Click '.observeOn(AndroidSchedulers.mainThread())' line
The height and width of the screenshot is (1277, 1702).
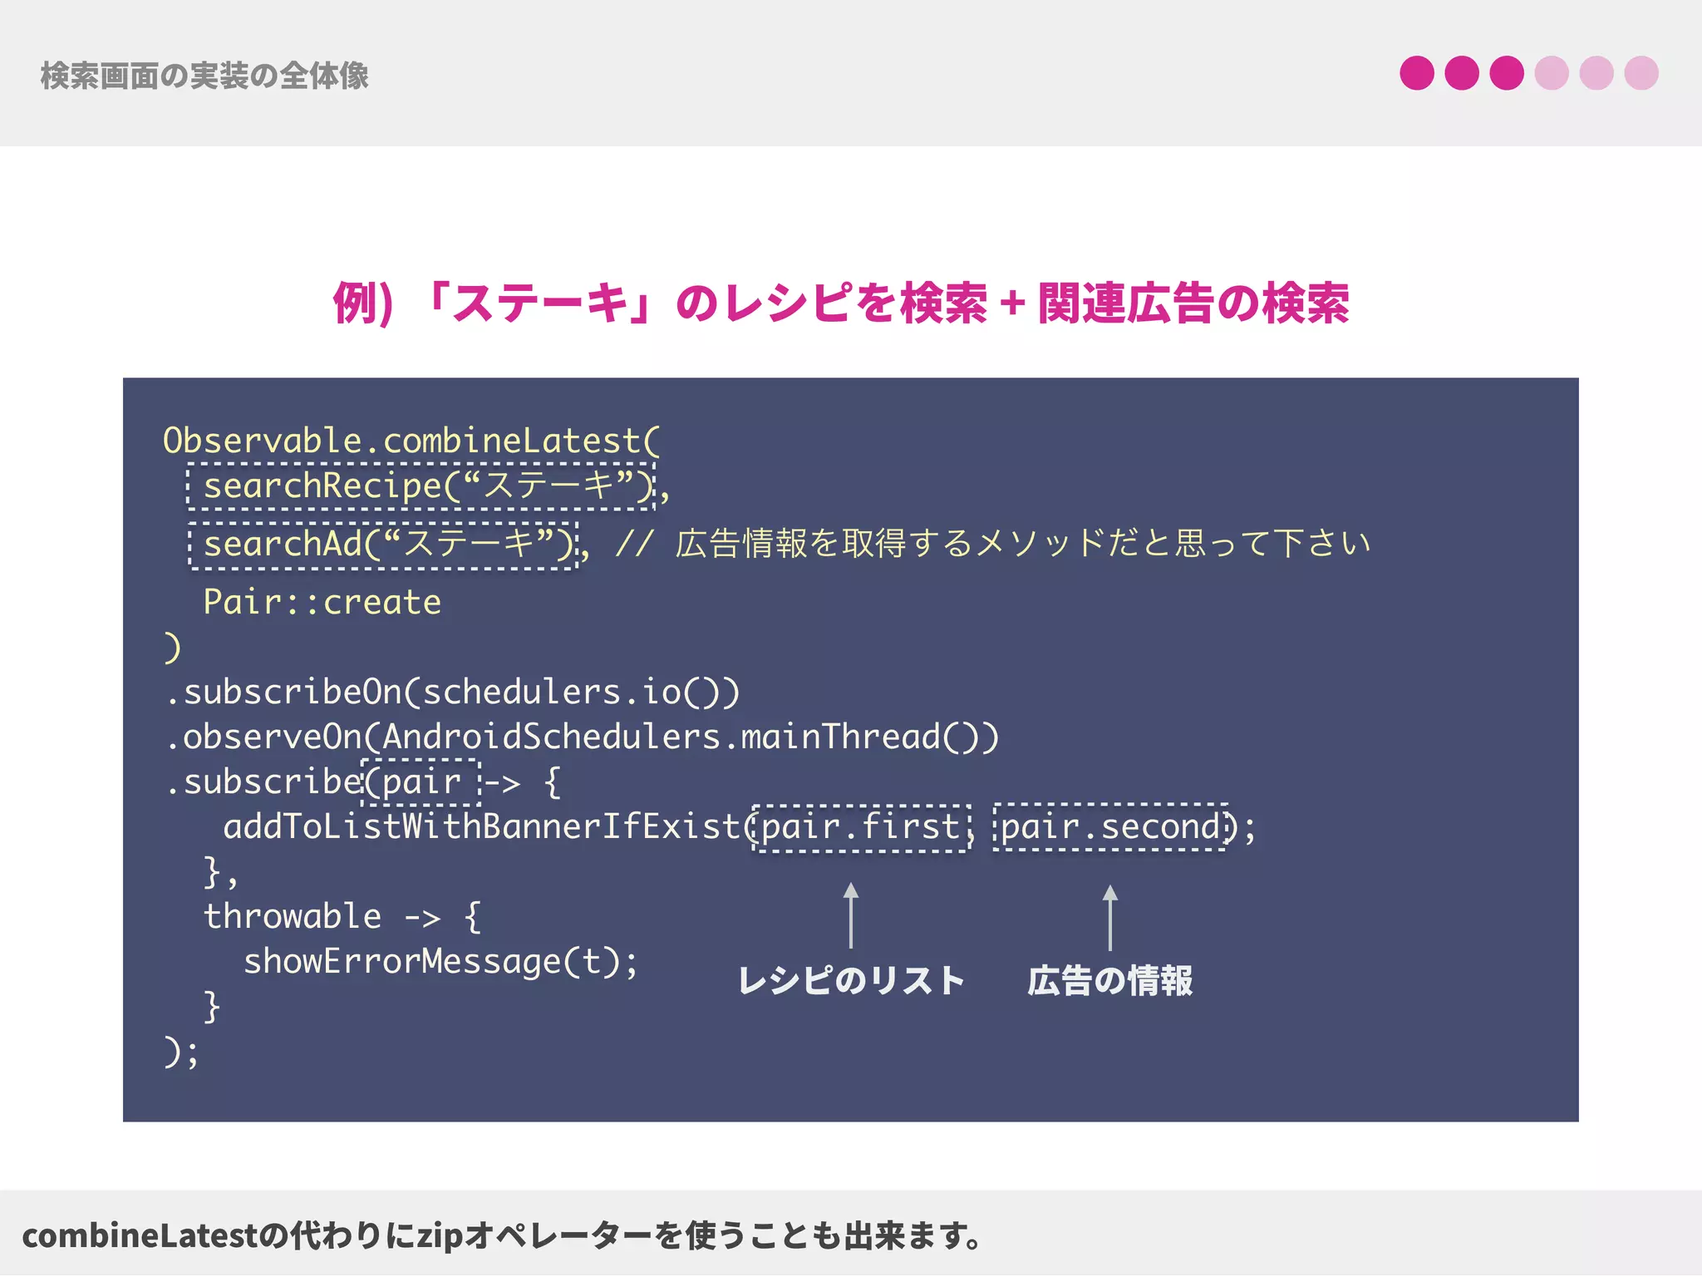click(x=582, y=737)
